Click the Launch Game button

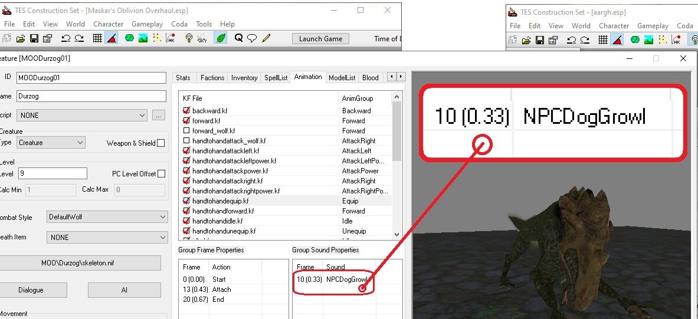tap(320, 39)
